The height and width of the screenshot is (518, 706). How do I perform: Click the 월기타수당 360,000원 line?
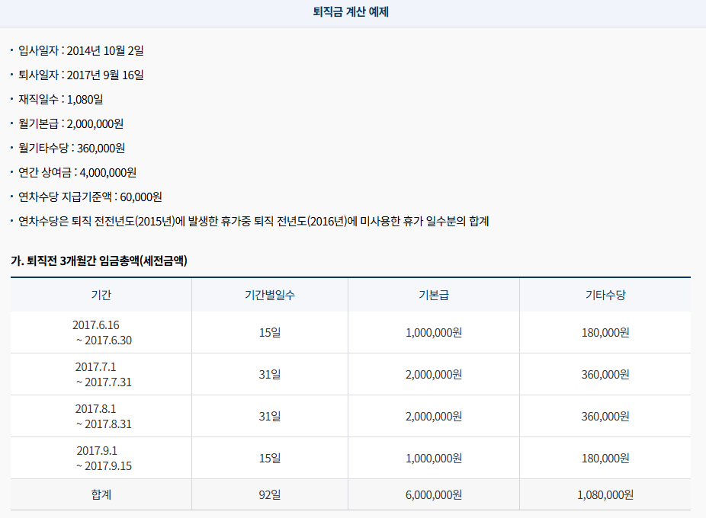point(72,148)
